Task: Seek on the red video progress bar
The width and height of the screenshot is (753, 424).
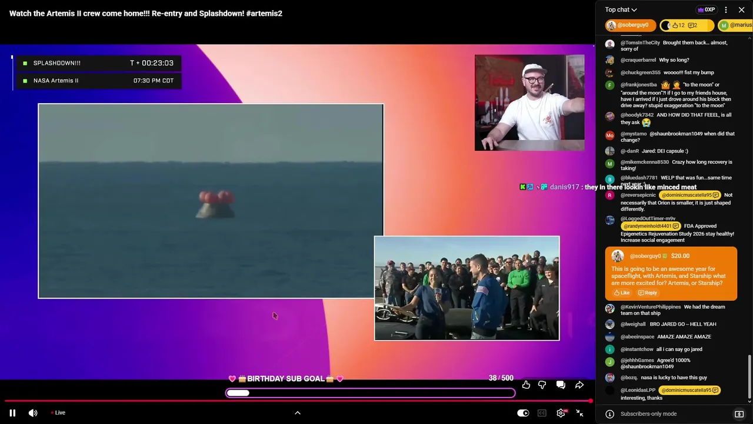Action: tap(297, 401)
